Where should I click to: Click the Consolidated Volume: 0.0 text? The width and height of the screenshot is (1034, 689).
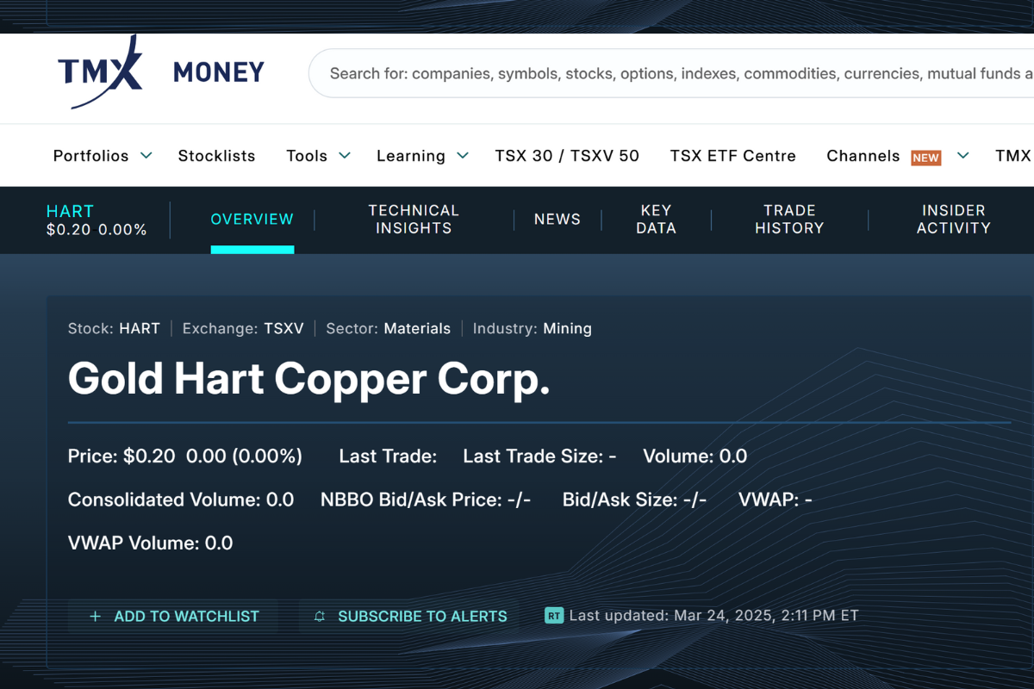click(181, 500)
